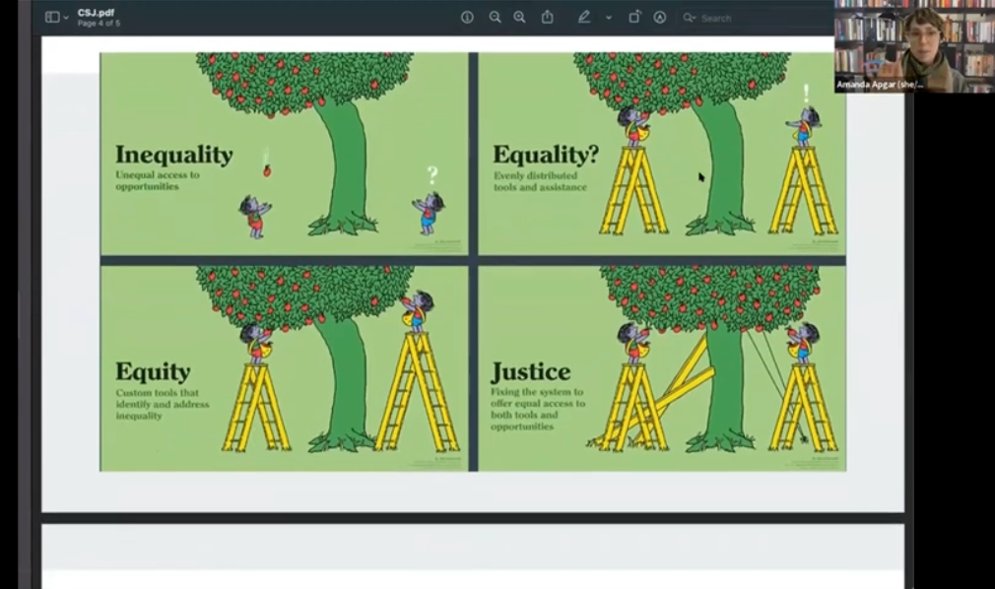The height and width of the screenshot is (589, 995).
Task: Click the document info inspector icon
Action: point(467,17)
